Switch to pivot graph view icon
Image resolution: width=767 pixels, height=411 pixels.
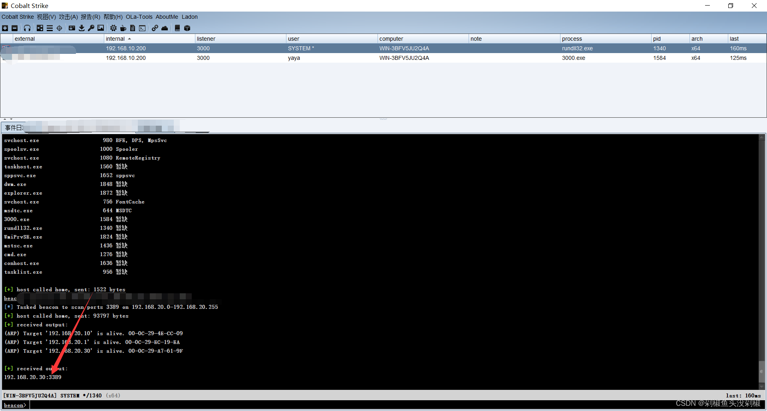tap(40, 28)
